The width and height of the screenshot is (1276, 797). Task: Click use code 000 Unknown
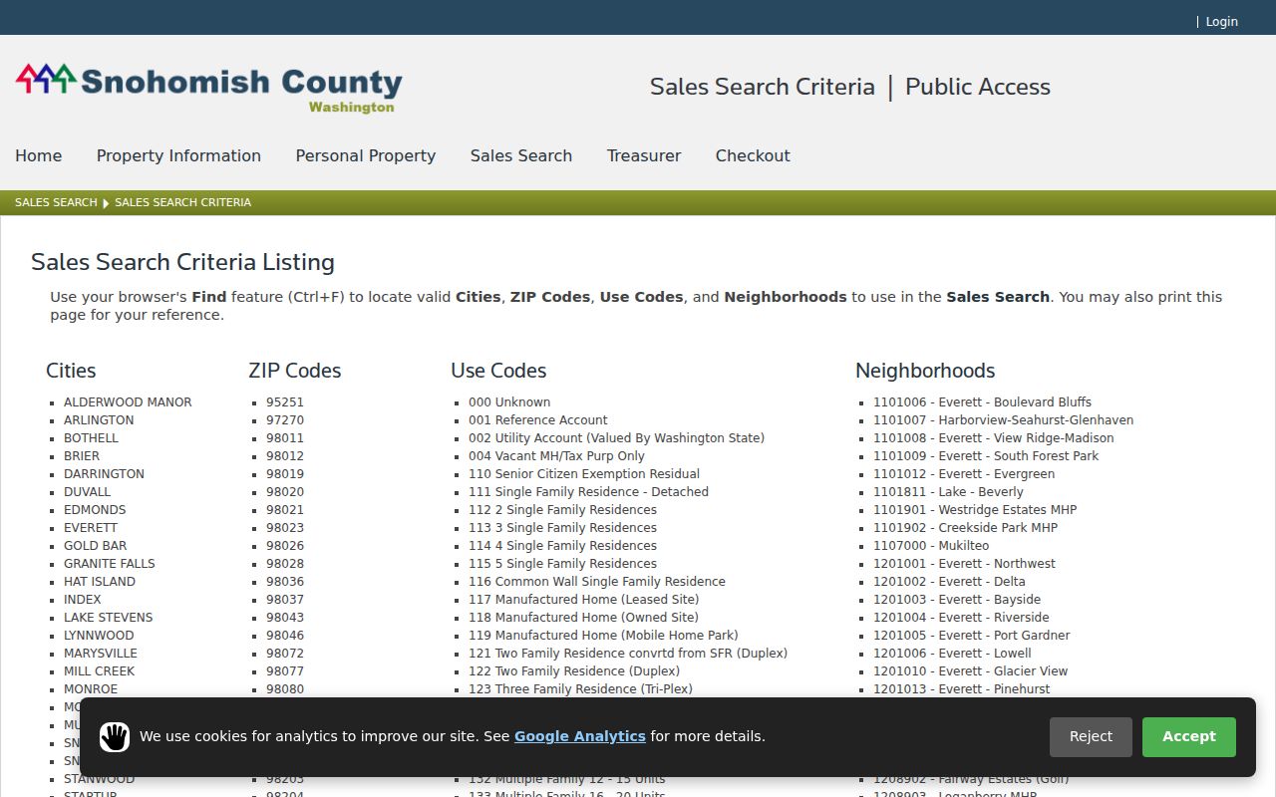(509, 402)
